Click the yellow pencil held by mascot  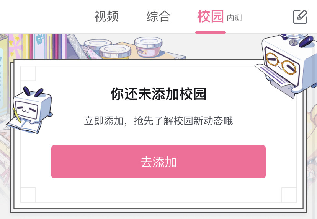click(x=16, y=115)
